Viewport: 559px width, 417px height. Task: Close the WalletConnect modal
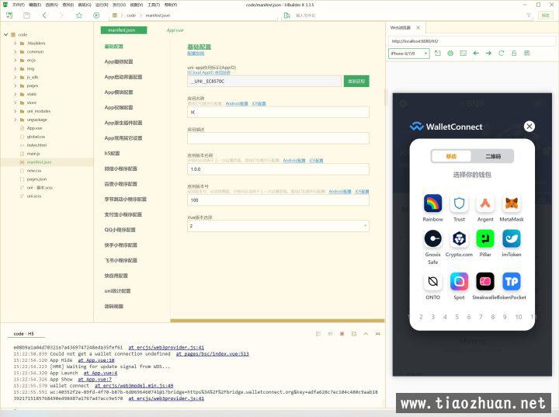coord(529,127)
